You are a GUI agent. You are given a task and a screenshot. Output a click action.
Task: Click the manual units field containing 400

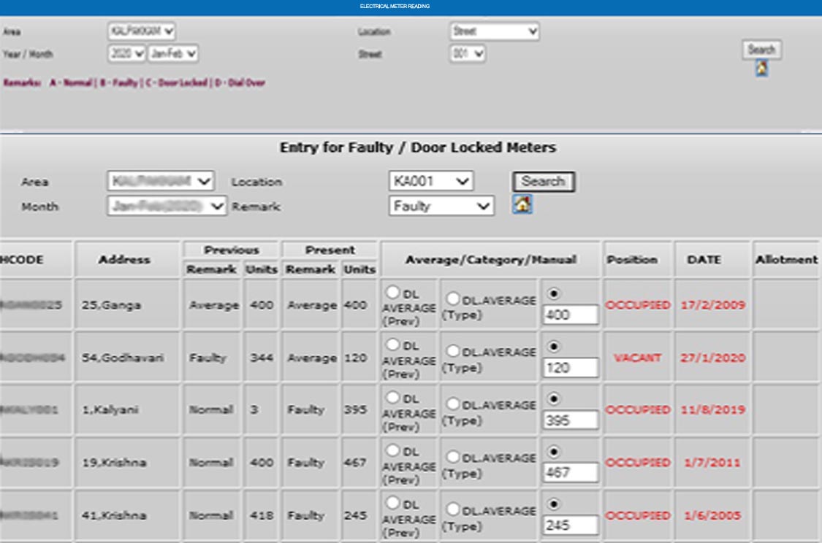pyautogui.click(x=571, y=315)
